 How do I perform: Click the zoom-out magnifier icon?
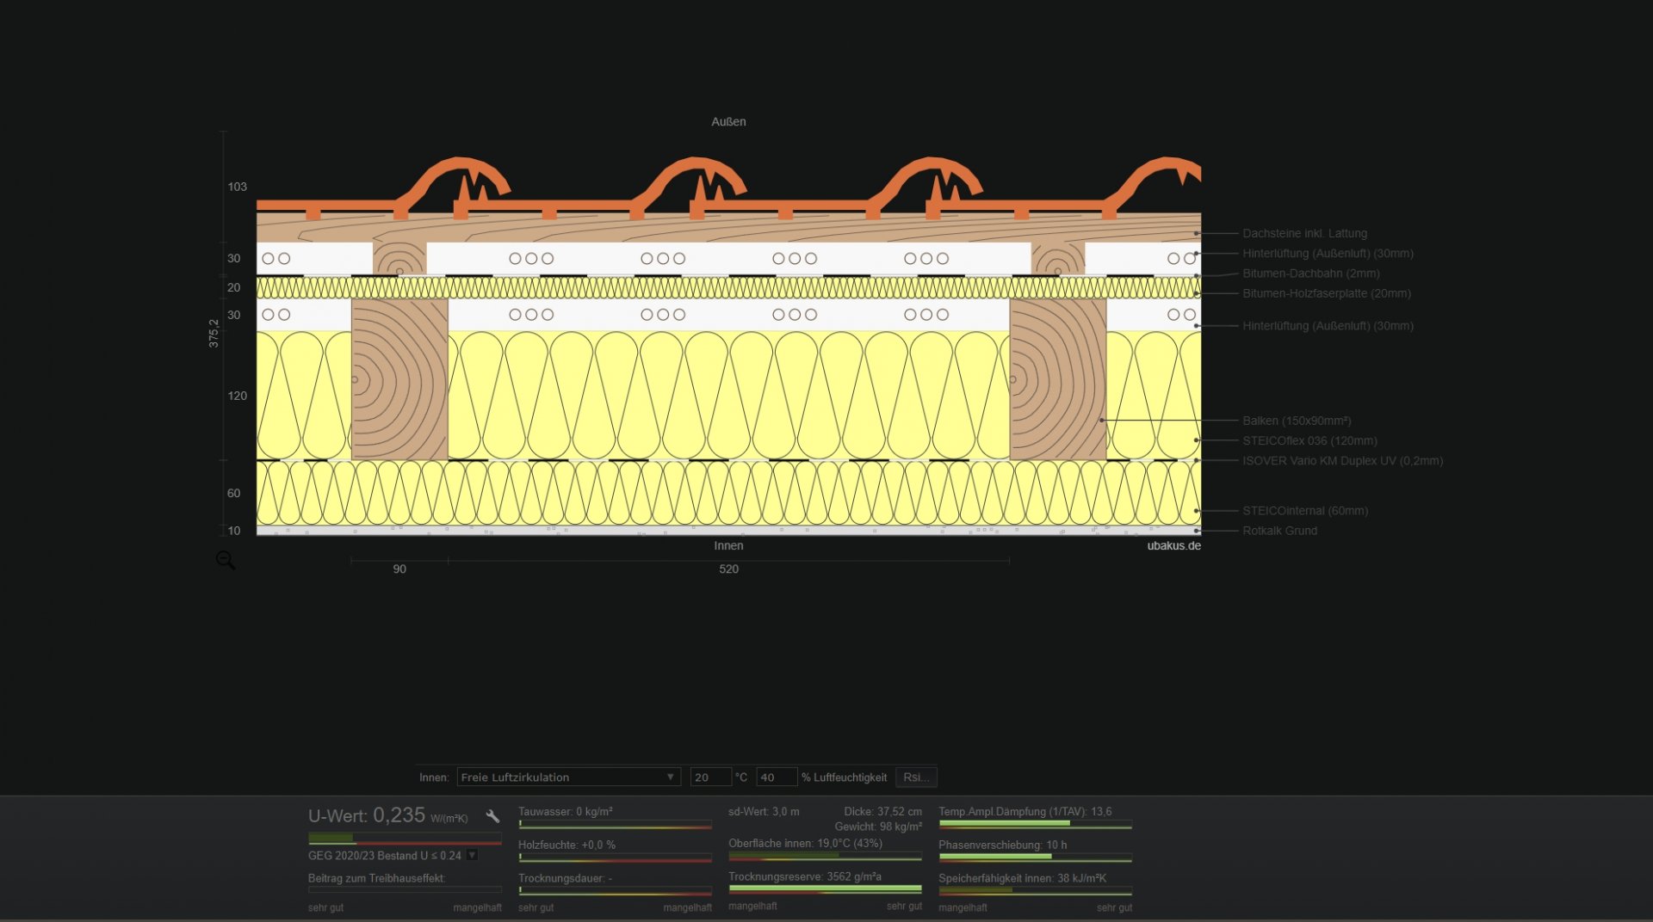pos(226,561)
